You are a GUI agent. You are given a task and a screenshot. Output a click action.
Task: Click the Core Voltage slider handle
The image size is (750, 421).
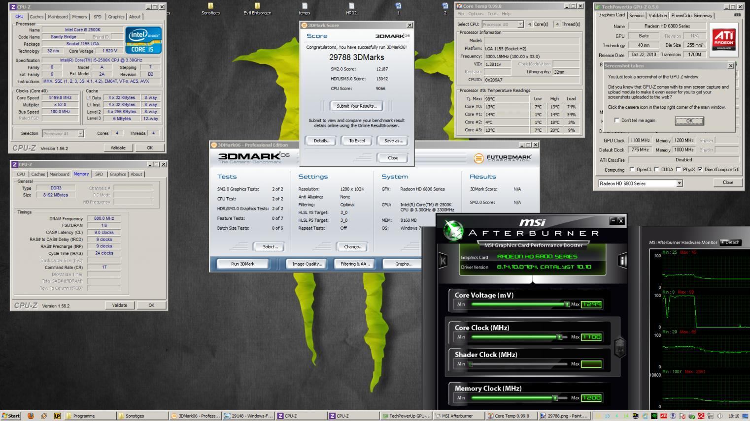[x=567, y=304]
